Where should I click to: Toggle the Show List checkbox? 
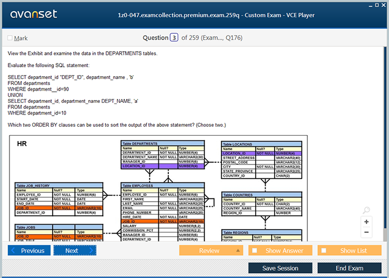tap(324, 250)
